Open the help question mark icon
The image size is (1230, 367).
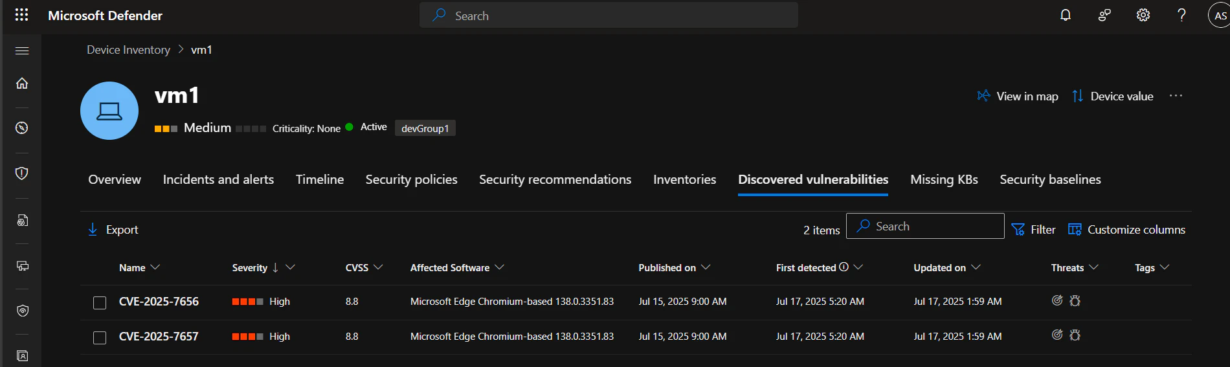1181,15
